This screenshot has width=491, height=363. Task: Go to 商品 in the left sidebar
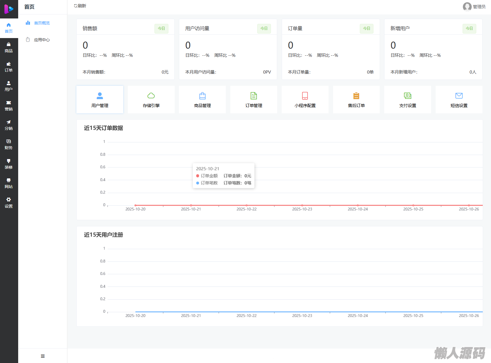click(x=9, y=47)
